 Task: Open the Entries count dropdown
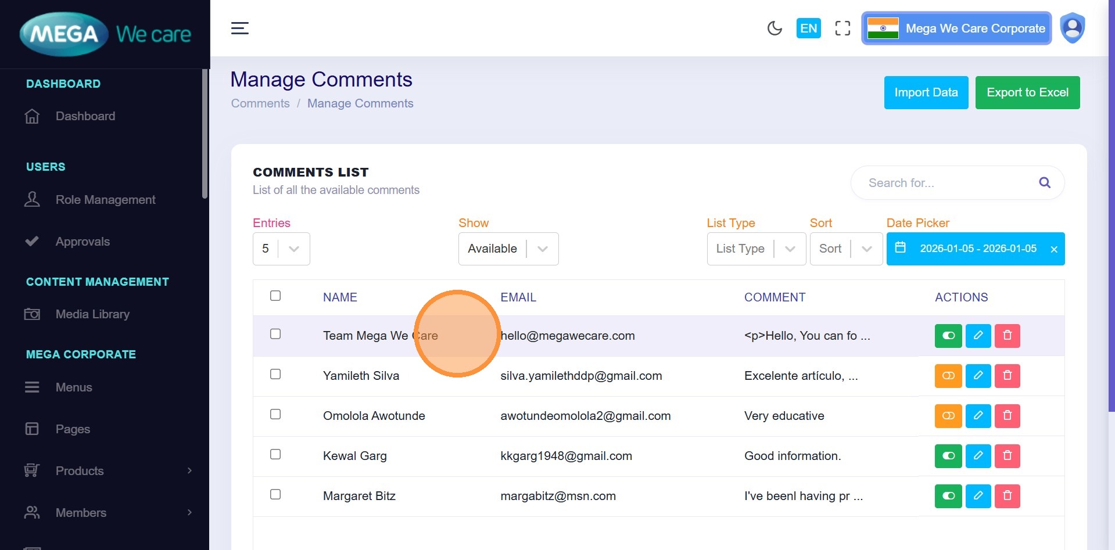pyautogui.click(x=281, y=249)
